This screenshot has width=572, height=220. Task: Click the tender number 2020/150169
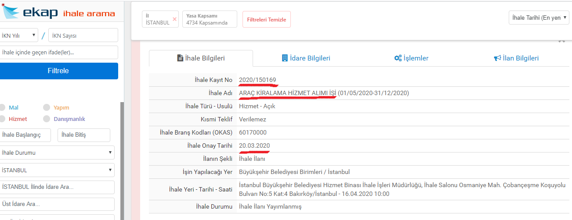(x=257, y=80)
